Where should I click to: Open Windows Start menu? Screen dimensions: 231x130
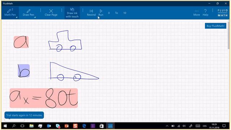tap(5, 126)
